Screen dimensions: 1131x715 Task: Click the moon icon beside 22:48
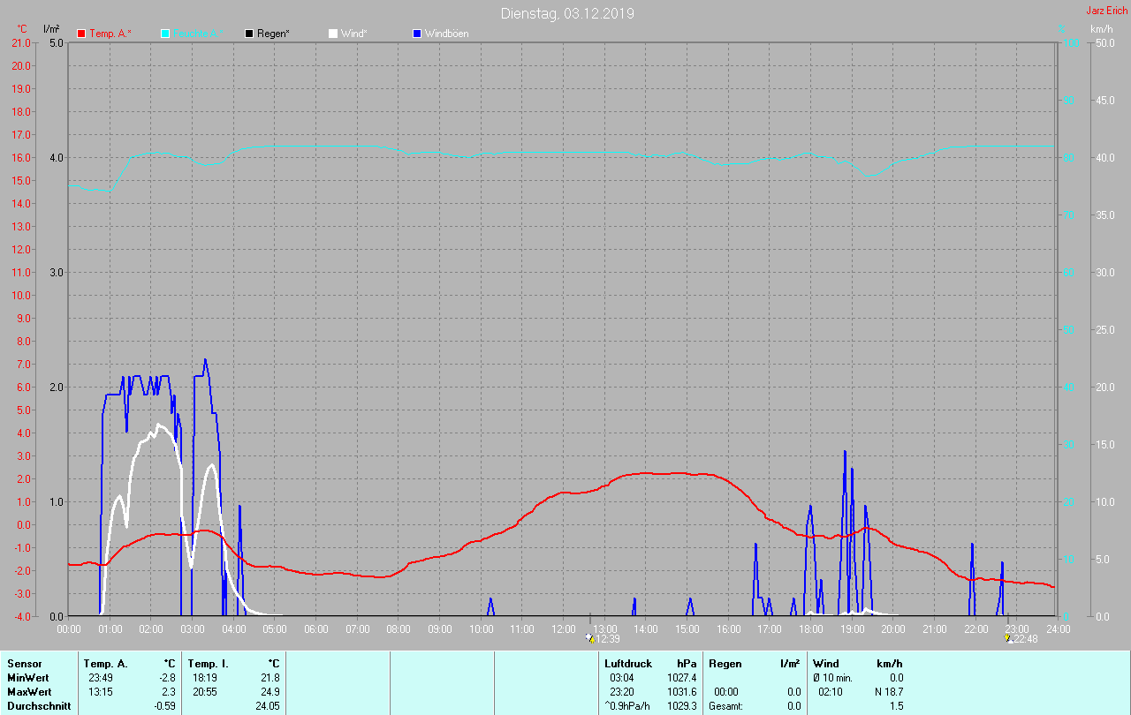1009,638
